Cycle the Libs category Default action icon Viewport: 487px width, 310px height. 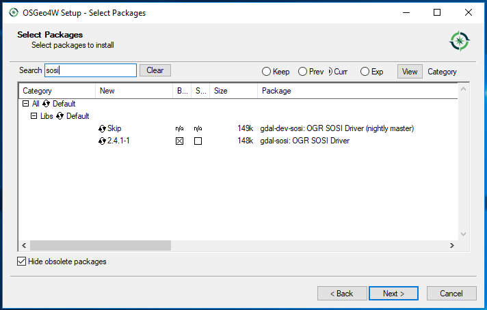[x=60, y=116]
